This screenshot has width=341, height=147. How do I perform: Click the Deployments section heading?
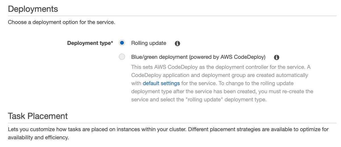pyautogui.click(x=33, y=9)
